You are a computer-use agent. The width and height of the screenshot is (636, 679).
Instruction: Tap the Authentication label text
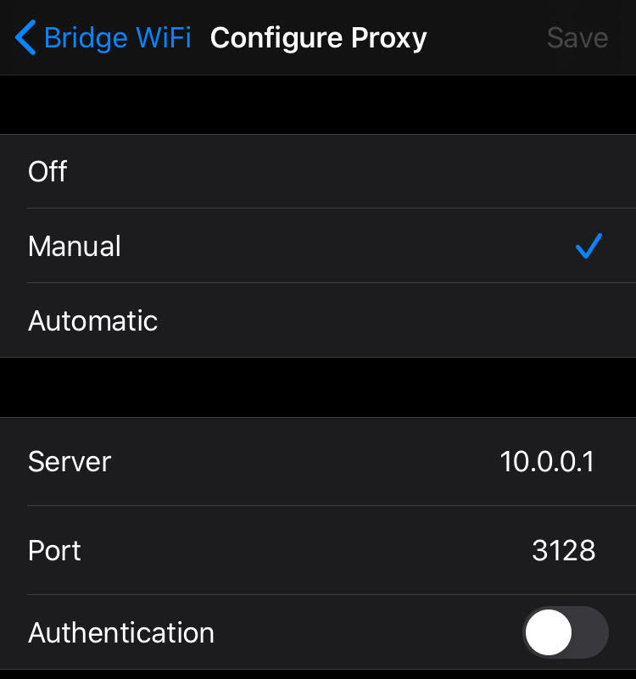[x=121, y=633]
